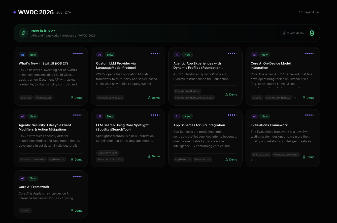Click Evaluations tag on Evaluations Framework card

(x=261, y=155)
